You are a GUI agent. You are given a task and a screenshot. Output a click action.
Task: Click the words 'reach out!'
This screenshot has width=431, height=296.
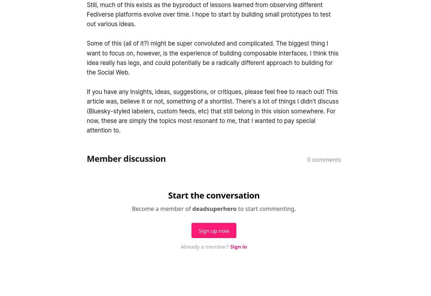(310, 92)
